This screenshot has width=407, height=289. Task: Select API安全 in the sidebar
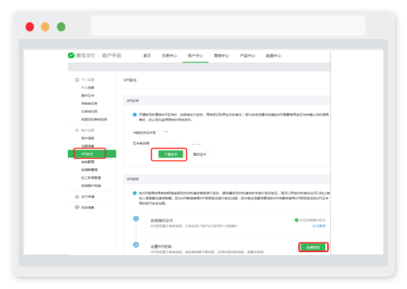(92, 154)
